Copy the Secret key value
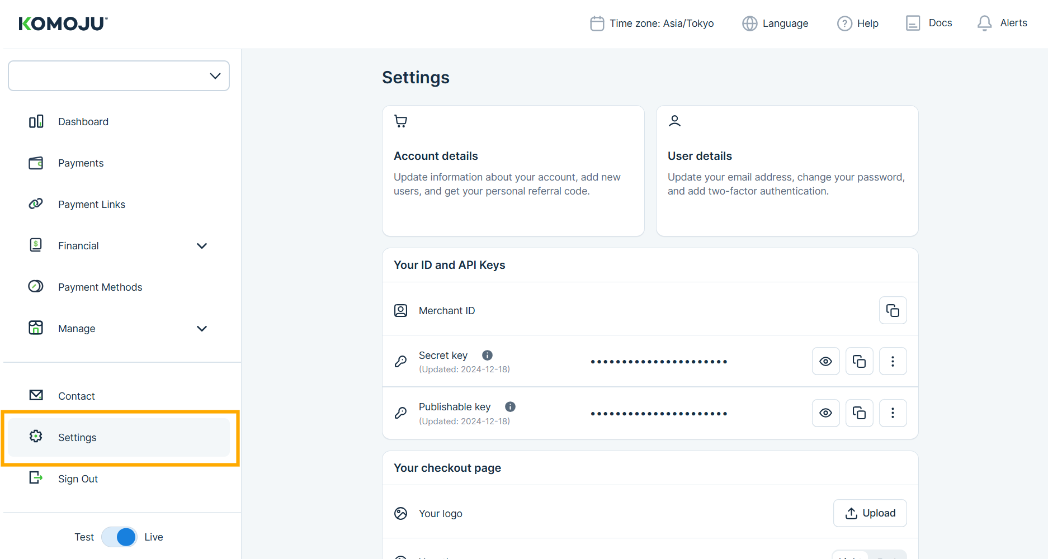Image resolution: width=1048 pixels, height=559 pixels. pyautogui.click(x=859, y=362)
